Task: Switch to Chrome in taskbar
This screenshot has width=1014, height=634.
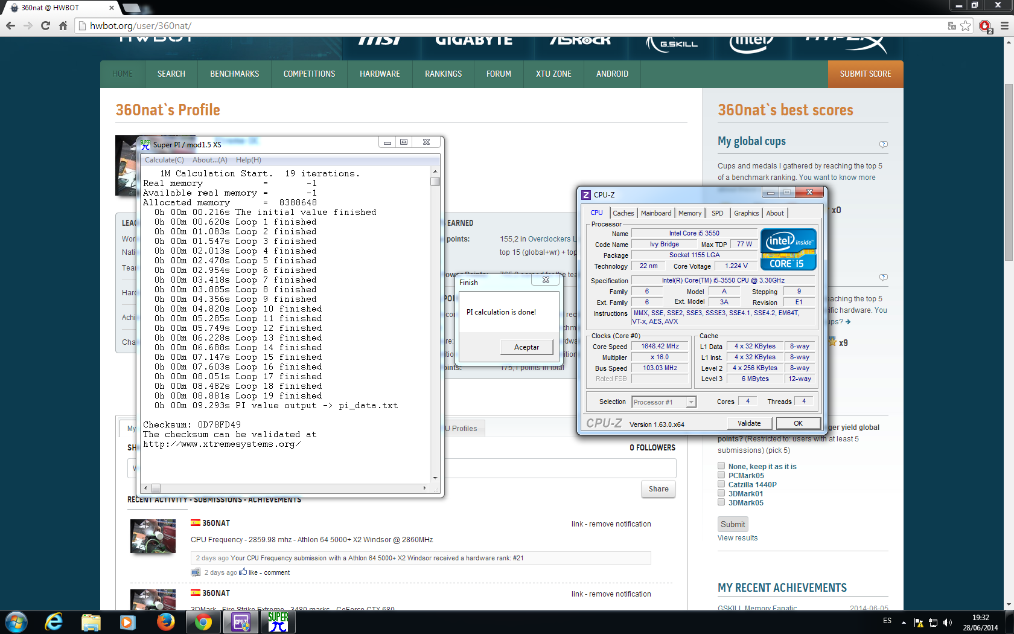Action: coord(203,622)
